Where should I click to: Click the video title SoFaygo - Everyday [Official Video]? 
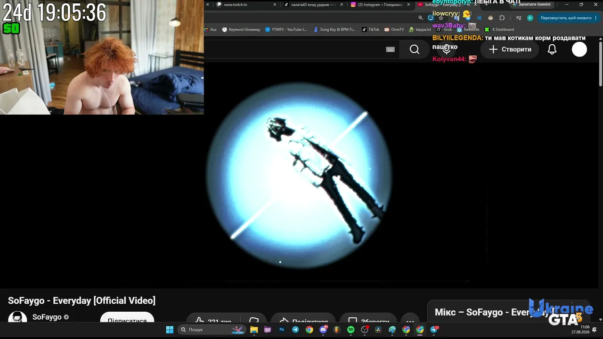[x=81, y=300]
